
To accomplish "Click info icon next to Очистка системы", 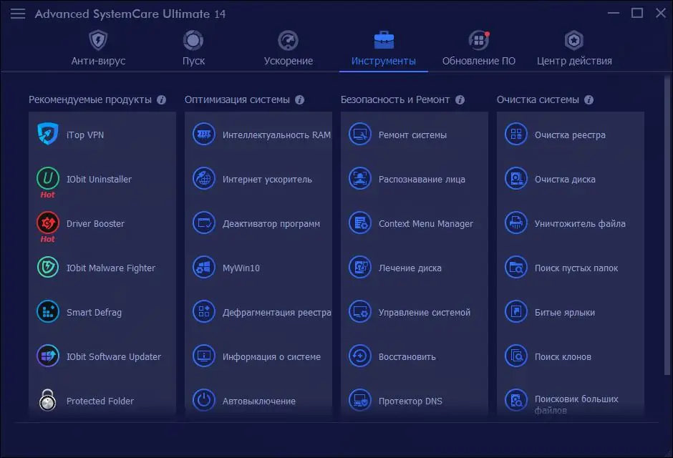I will pos(589,100).
